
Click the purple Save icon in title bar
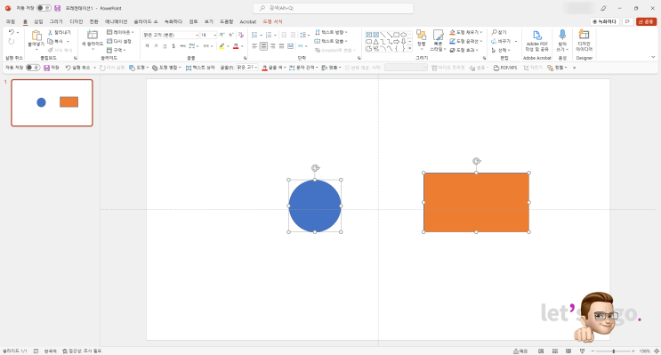[x=57, y=8]
